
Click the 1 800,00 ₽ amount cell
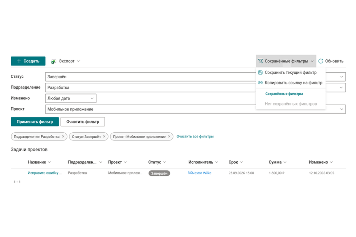click(276, 173)
